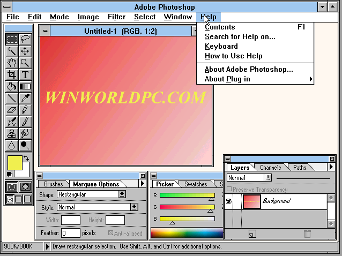This screenshot has width=342, height=256.
Task: Select the Airbrush tool
Action: [x=12, y=122]
